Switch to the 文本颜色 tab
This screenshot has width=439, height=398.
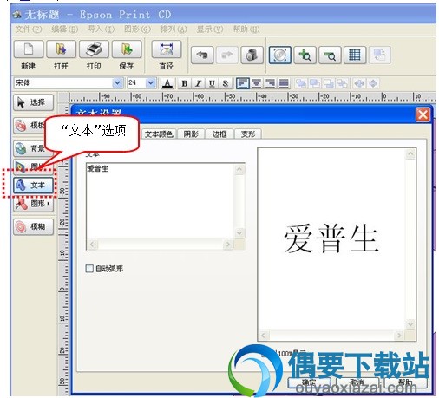pos(159,134)
